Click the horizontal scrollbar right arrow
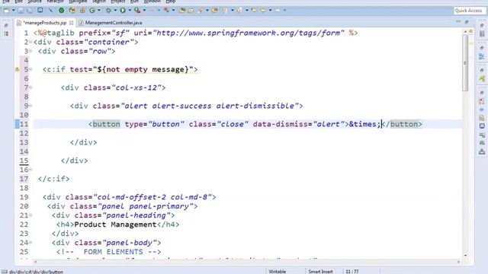This screenshot has height=274, width=488. (x=458, y=262)
